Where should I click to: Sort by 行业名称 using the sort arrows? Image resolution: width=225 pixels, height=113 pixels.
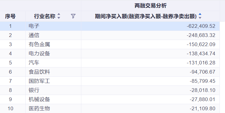click(x=59, y=16)
